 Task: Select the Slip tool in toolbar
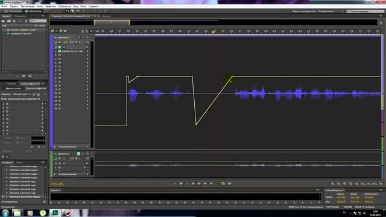click(x=78, y=11)
